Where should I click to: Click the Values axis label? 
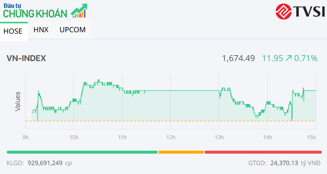tap(17, 101)
